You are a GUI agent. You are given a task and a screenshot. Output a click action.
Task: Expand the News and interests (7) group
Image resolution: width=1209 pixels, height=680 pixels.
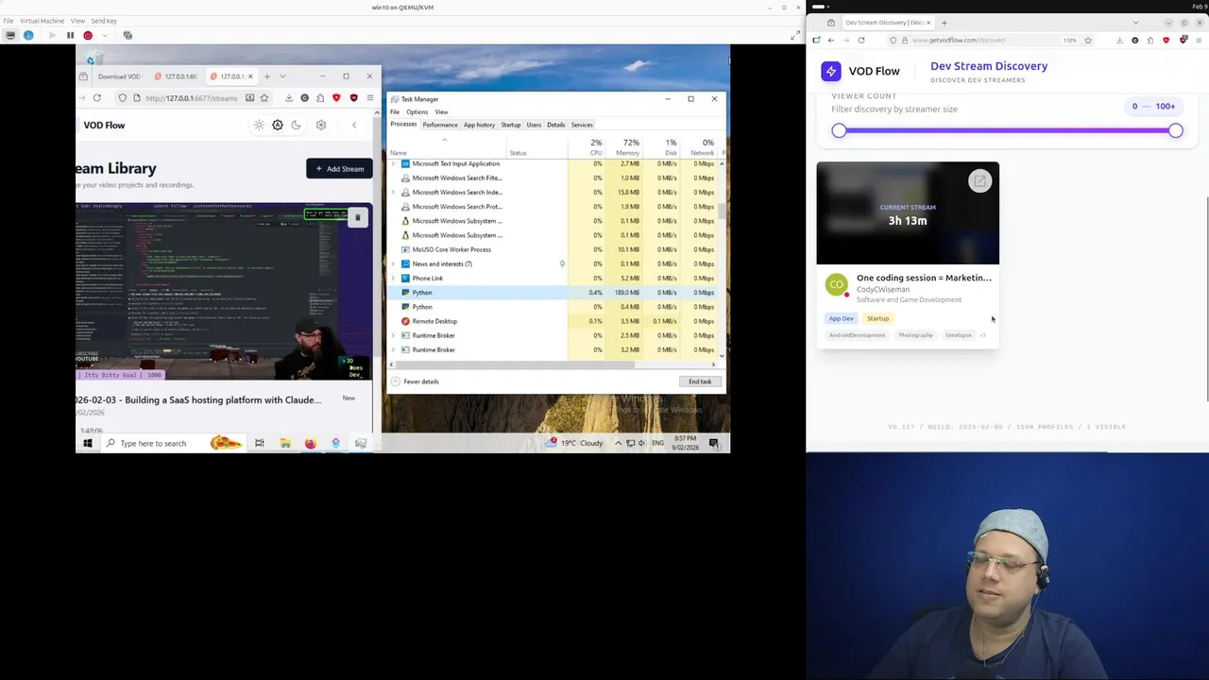tap(394, 263)
